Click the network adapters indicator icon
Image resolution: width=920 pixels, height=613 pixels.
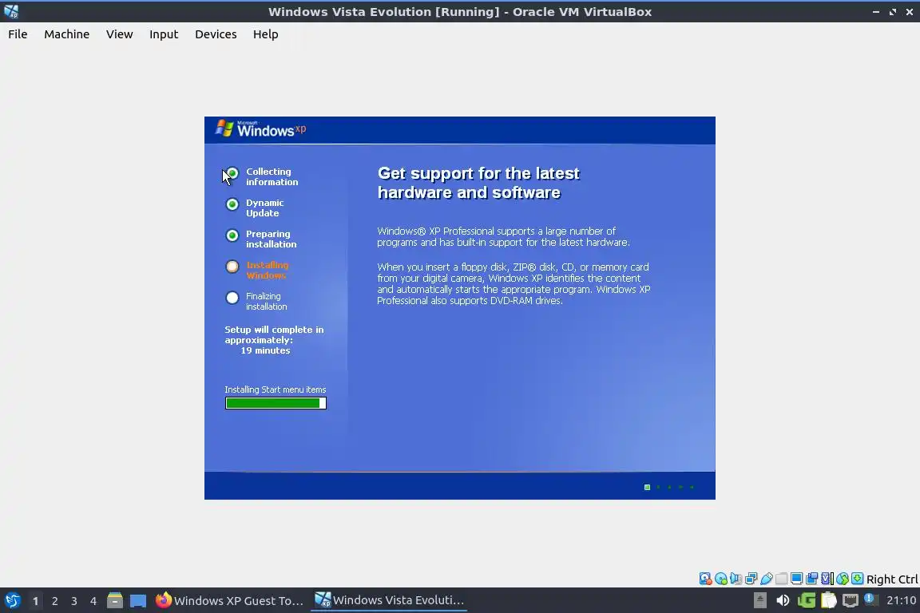[751, 579]
